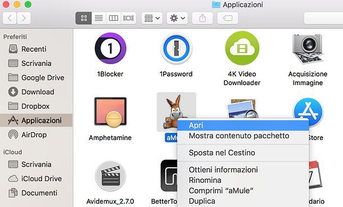The height and width of the screenshot is (207, 343).
Task: Zoom the window with green button
Action: 28,4
